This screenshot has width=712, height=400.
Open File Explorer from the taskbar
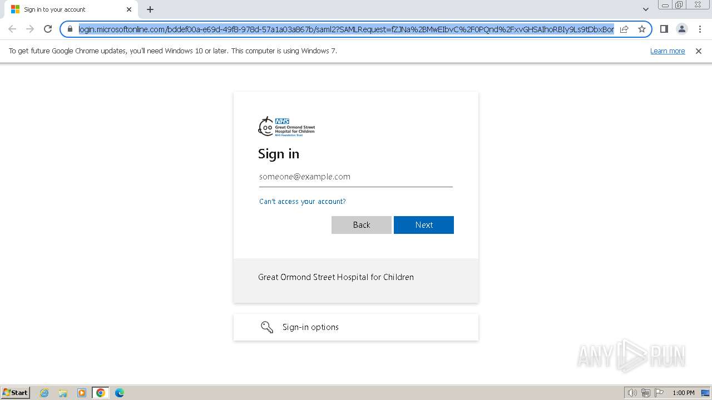pos(63,393)
